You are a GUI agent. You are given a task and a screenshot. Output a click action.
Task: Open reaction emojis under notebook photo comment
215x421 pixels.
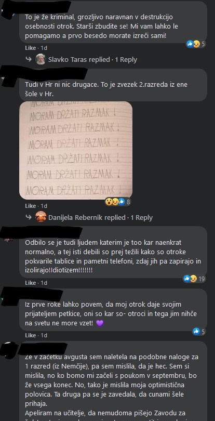(x=118, y=202)
